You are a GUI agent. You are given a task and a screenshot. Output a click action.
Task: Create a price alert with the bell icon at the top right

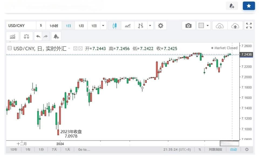(x=232, y=6)
